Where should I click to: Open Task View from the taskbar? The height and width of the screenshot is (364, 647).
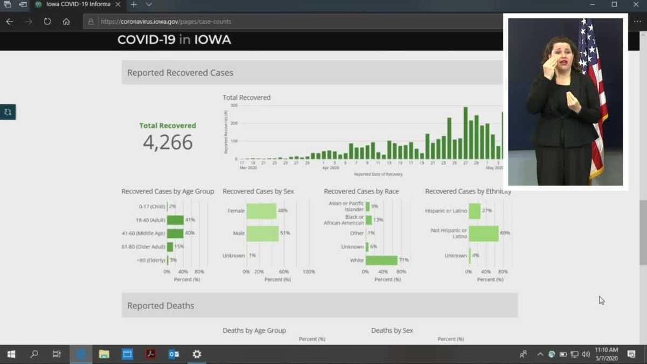[x=57, y=354]
